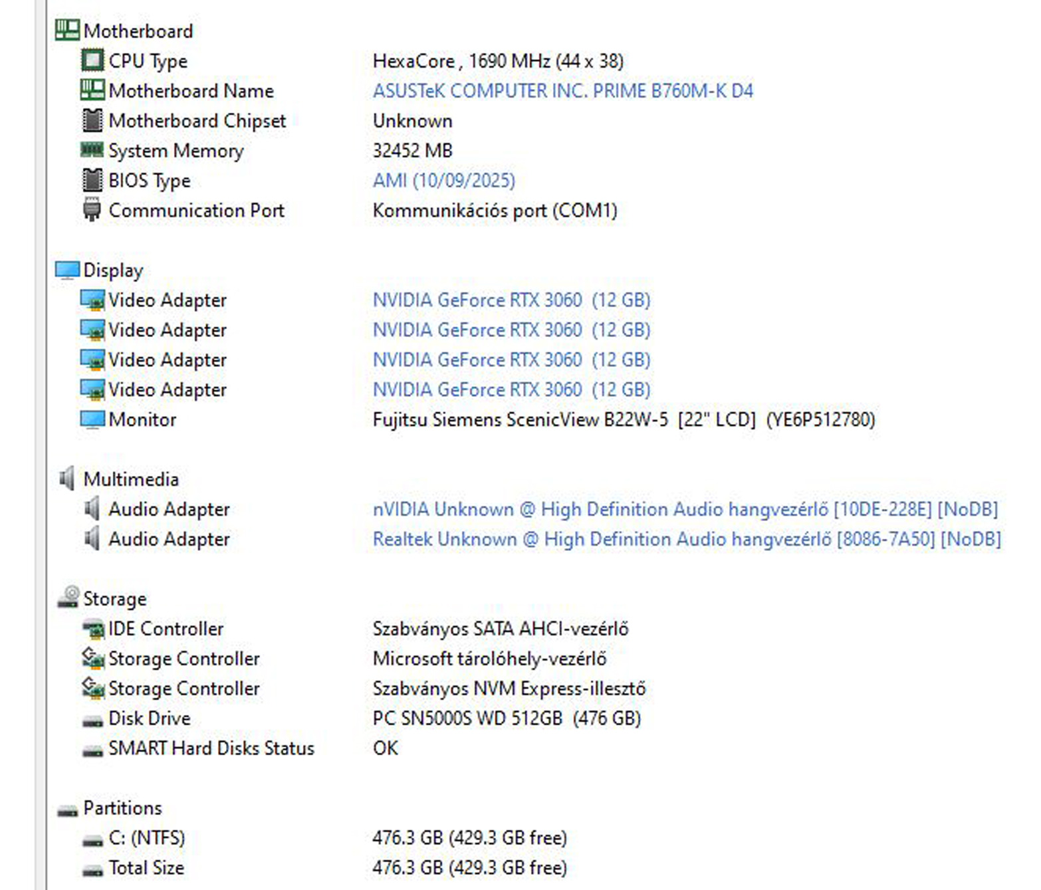
Task: Click the CPU Type chip icon
Action: pos(92,60)
